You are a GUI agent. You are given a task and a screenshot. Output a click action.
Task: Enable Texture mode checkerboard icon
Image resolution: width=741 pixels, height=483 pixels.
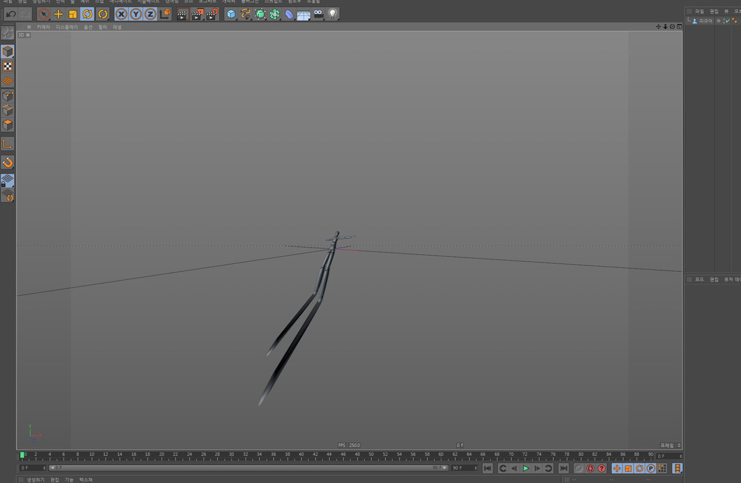tap(7, 66)
